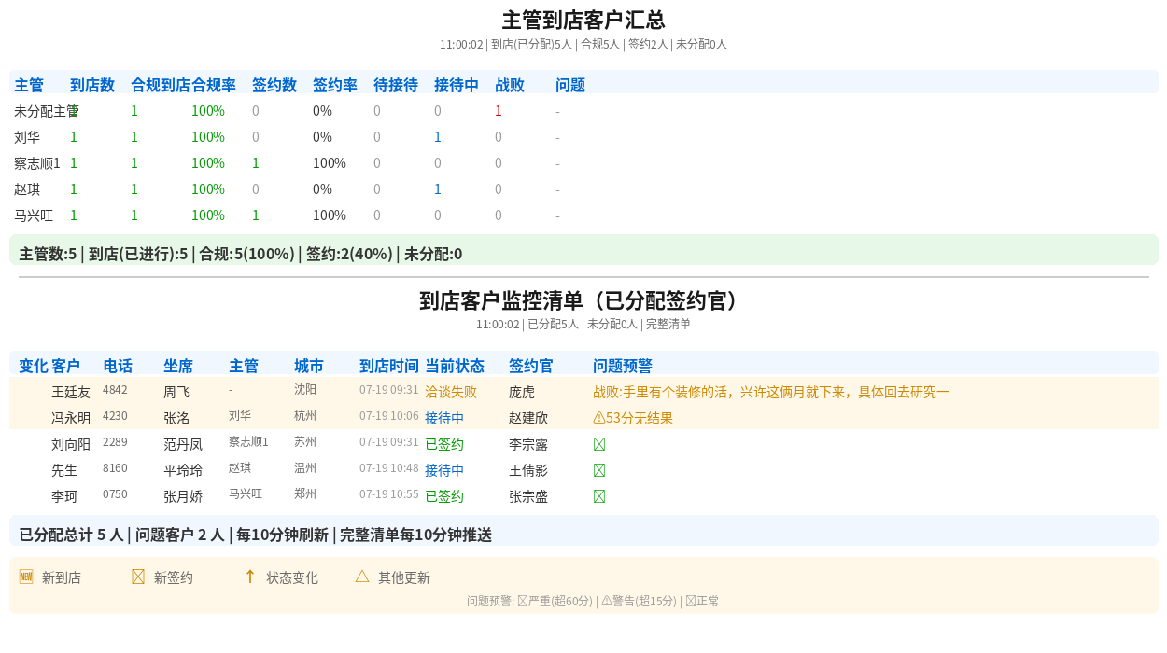Viewport: 1167px width, 653px height.
Task: Select supervisor 察志顺1 in summary table
Action: (37, 163)
